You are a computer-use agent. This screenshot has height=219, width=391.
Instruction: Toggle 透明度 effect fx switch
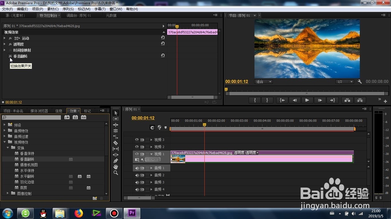(x=10, y=44)
